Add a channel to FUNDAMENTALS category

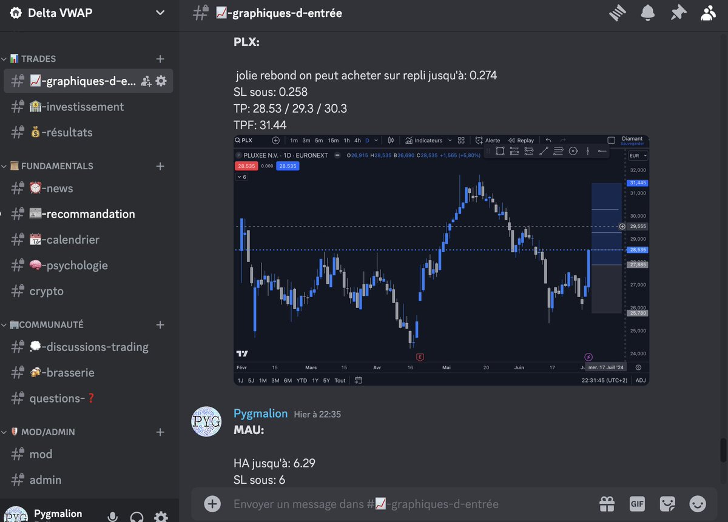(160, 166)
